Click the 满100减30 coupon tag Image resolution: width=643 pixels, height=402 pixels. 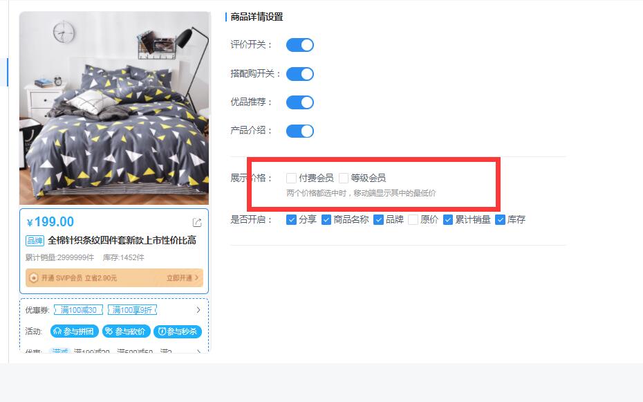(78, 310)
